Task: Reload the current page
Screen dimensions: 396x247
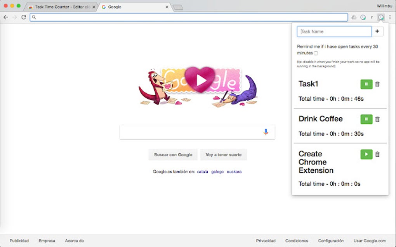Action: [24, 17]
